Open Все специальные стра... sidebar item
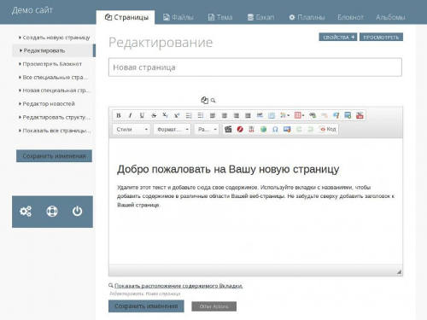The width and height of the screenshot is (427, 320). (54, 78)
